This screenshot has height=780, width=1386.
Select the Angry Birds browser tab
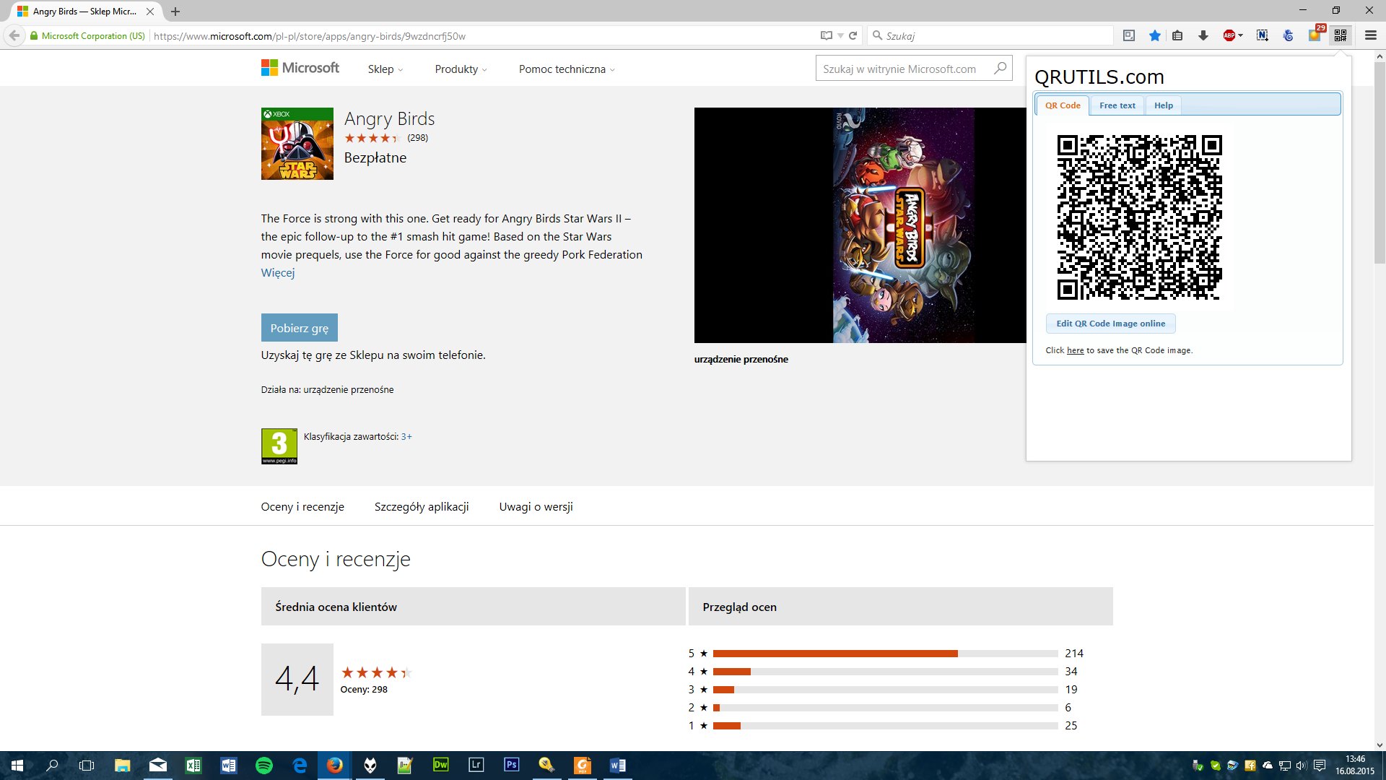(x=85, y=12)
